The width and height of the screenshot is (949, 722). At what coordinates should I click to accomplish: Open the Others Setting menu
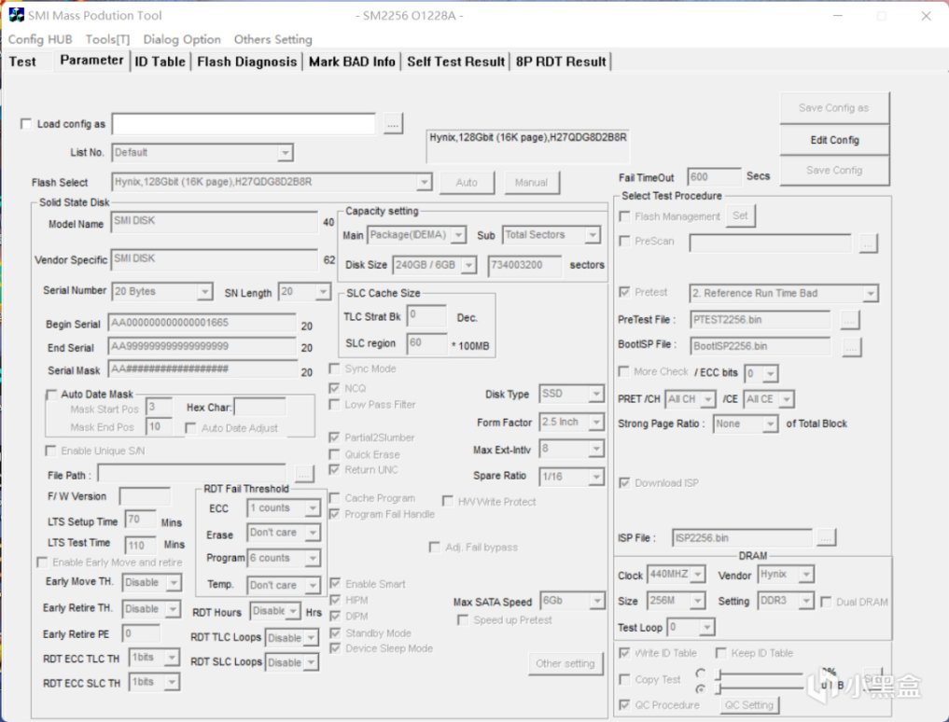273,39
